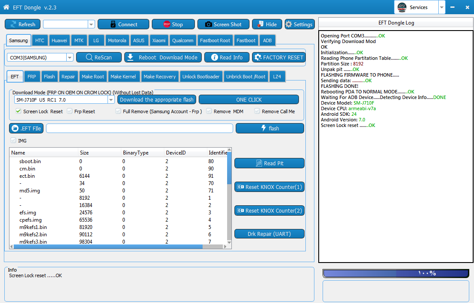Click the BinaryType column header

click(x=142, y=153)
